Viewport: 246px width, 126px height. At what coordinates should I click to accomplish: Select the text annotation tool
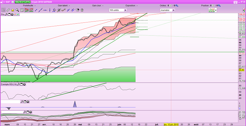tap(22, 10)
